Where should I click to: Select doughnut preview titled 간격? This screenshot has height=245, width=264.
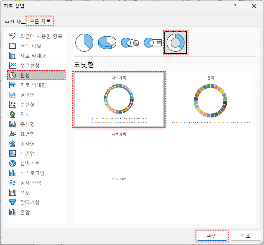coord(211,100)
